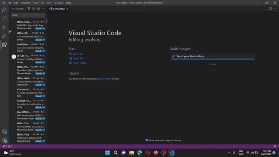Show hidden tray icons chevron
Screen dimensions: 279x157
pyautogui.click(x=229, y=153)
